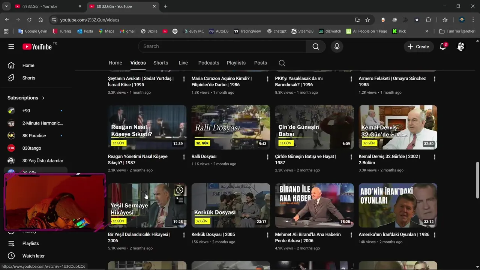Open options for PKK'yı Yasaklasak video
The image size is (480, 270).
(351, 79)
